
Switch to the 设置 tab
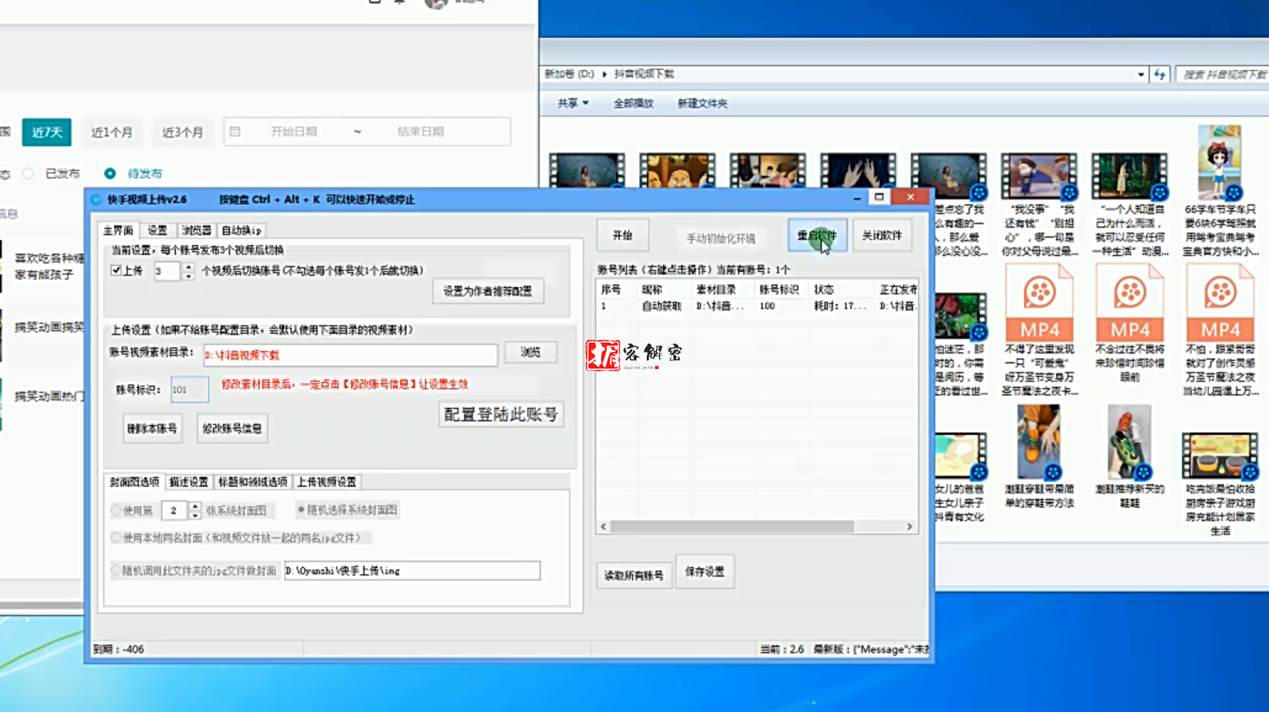click(x=157, y=230)
